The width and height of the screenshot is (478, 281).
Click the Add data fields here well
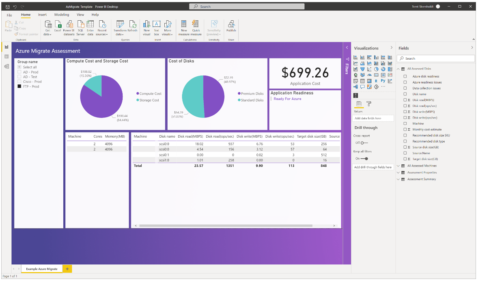pos(373,119)
